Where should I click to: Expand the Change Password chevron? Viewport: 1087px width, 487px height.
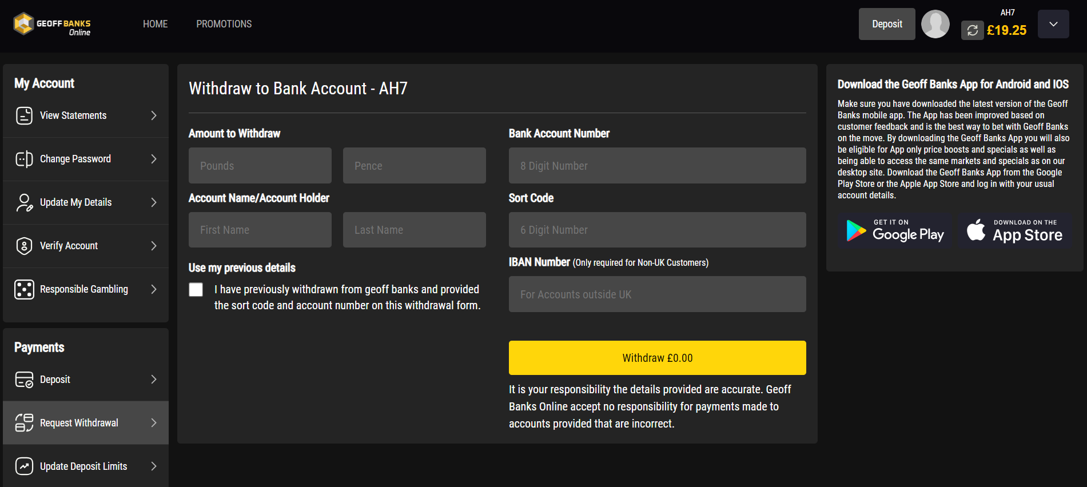pyautogui.click(x=154, y=159)
